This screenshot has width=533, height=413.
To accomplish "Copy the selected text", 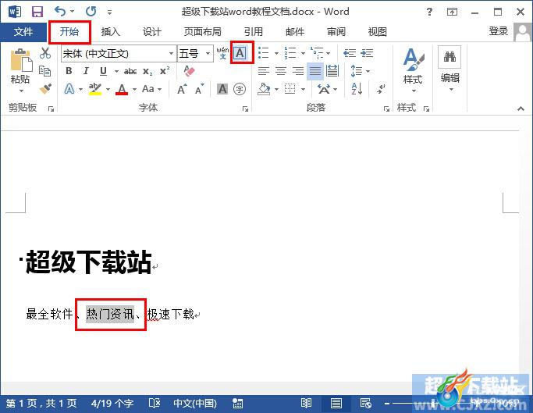I will (44, 71).
